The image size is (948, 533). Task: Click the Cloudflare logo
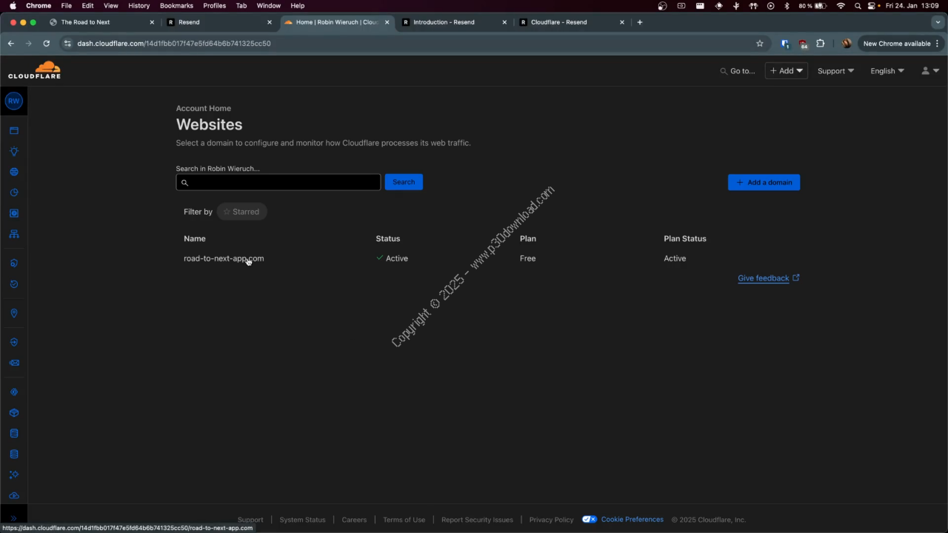pos(35,70)
